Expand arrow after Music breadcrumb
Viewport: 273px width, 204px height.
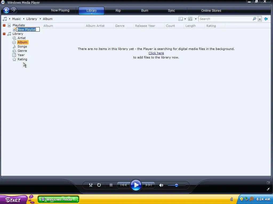[x=24, y=19]
